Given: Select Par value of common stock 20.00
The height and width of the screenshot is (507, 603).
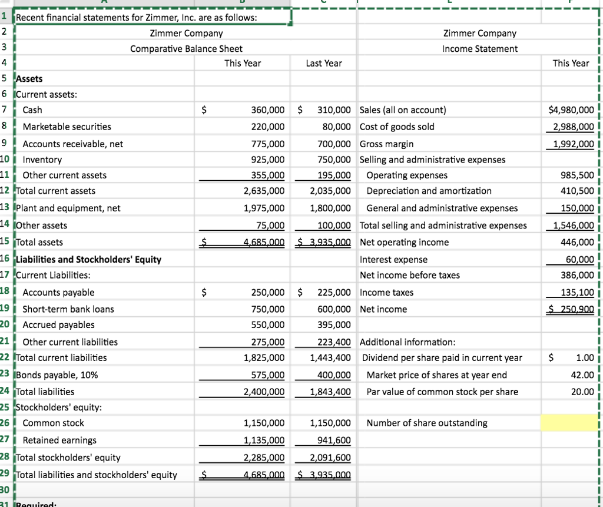Looking at the screenshot, I should (582, 392).
